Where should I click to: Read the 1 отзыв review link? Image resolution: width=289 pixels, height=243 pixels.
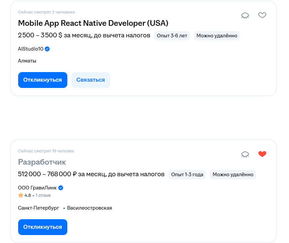(43, 195)
